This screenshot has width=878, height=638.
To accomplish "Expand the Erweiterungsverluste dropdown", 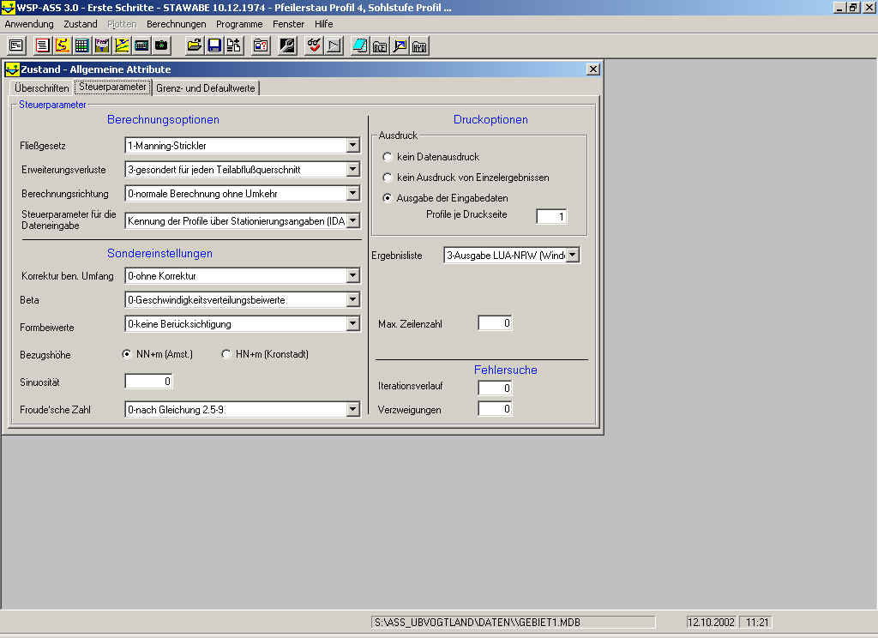I will coord(352,169).
